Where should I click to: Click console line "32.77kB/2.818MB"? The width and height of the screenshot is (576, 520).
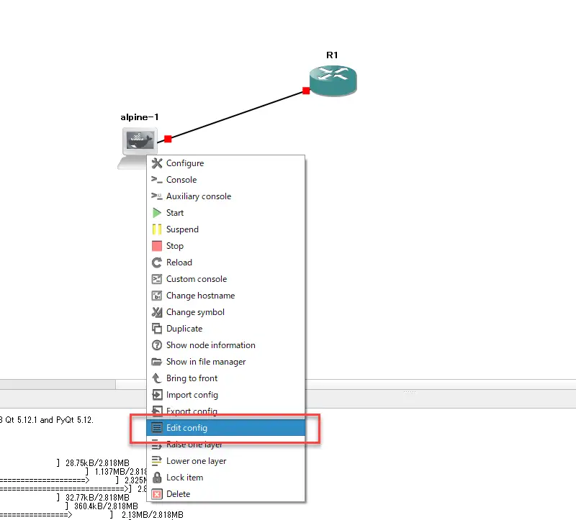point(97,497)
